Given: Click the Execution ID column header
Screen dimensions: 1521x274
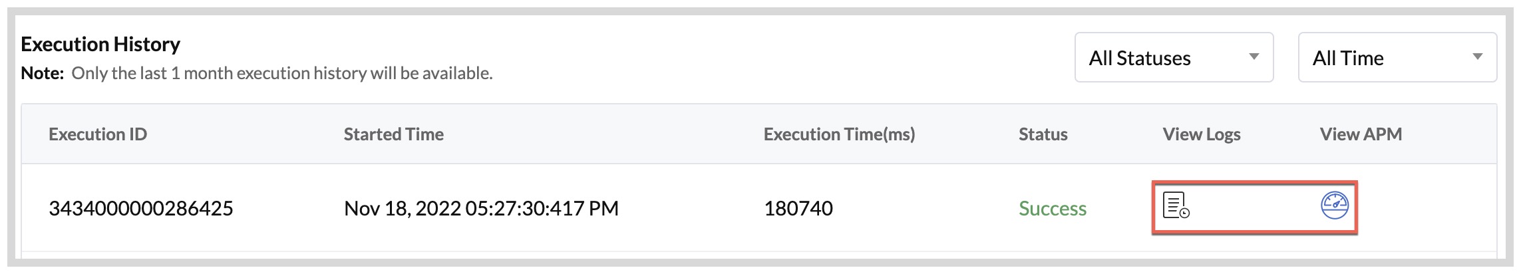Looking at the screenshot, I should [98, 134].
